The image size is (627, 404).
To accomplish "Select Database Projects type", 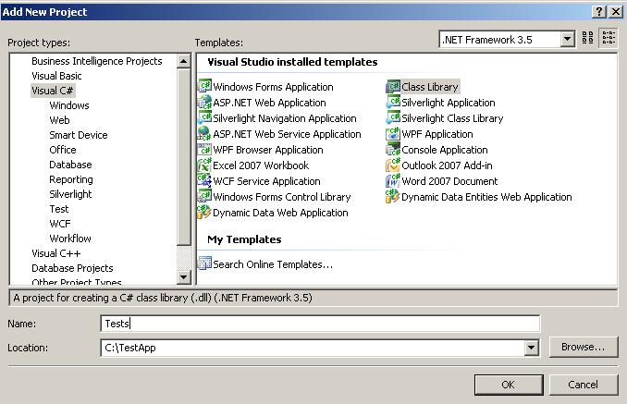I will (72, 268).
